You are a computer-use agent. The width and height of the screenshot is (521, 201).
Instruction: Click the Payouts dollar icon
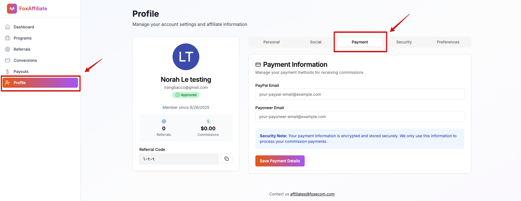point(8,72)
